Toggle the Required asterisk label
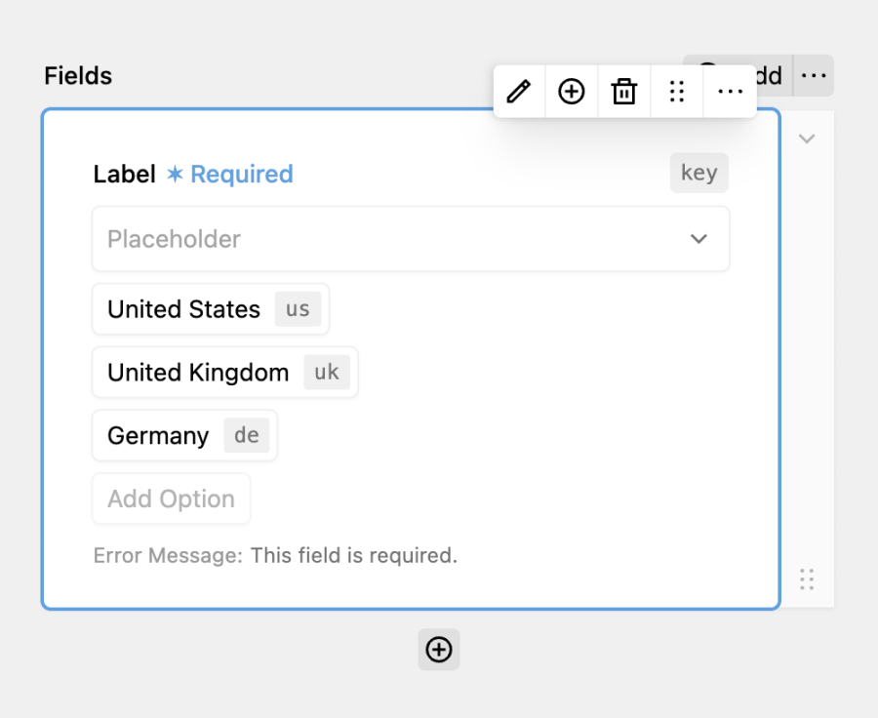Viewport: 878px width, 718px height. pyautogui.click(x=229, y=175)
